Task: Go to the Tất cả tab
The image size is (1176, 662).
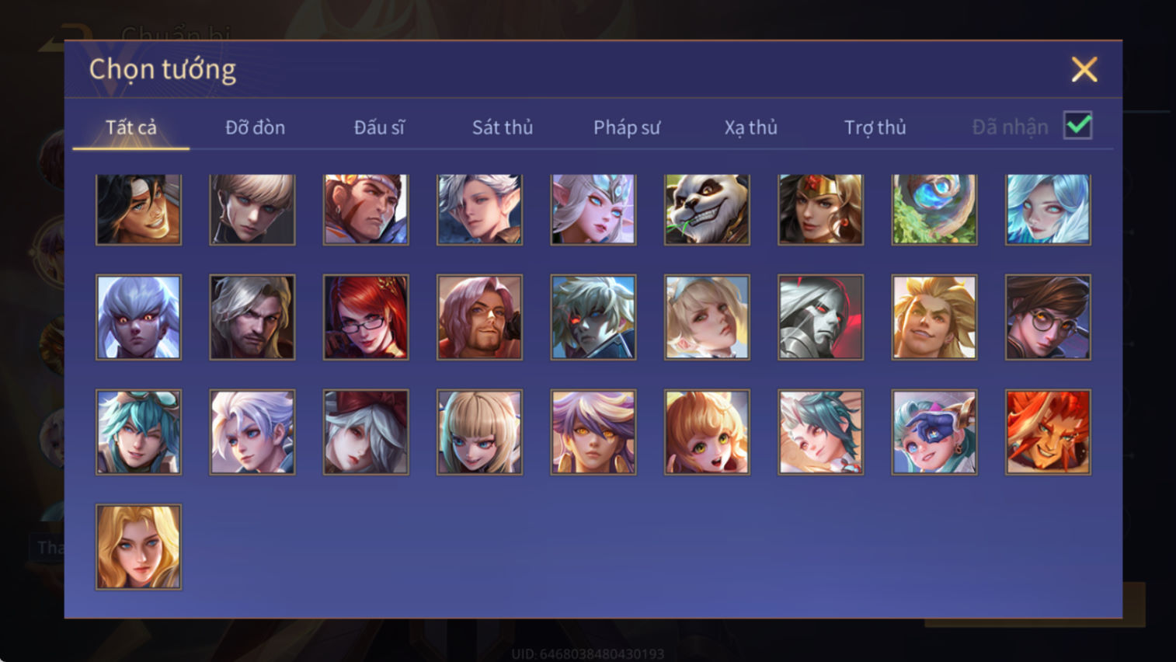Action: pyautogui.click(x=131, y=127)
